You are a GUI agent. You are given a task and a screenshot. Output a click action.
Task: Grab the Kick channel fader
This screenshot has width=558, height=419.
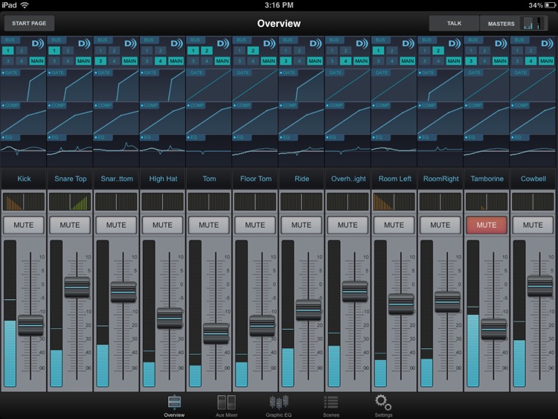(x=31, y=324)
